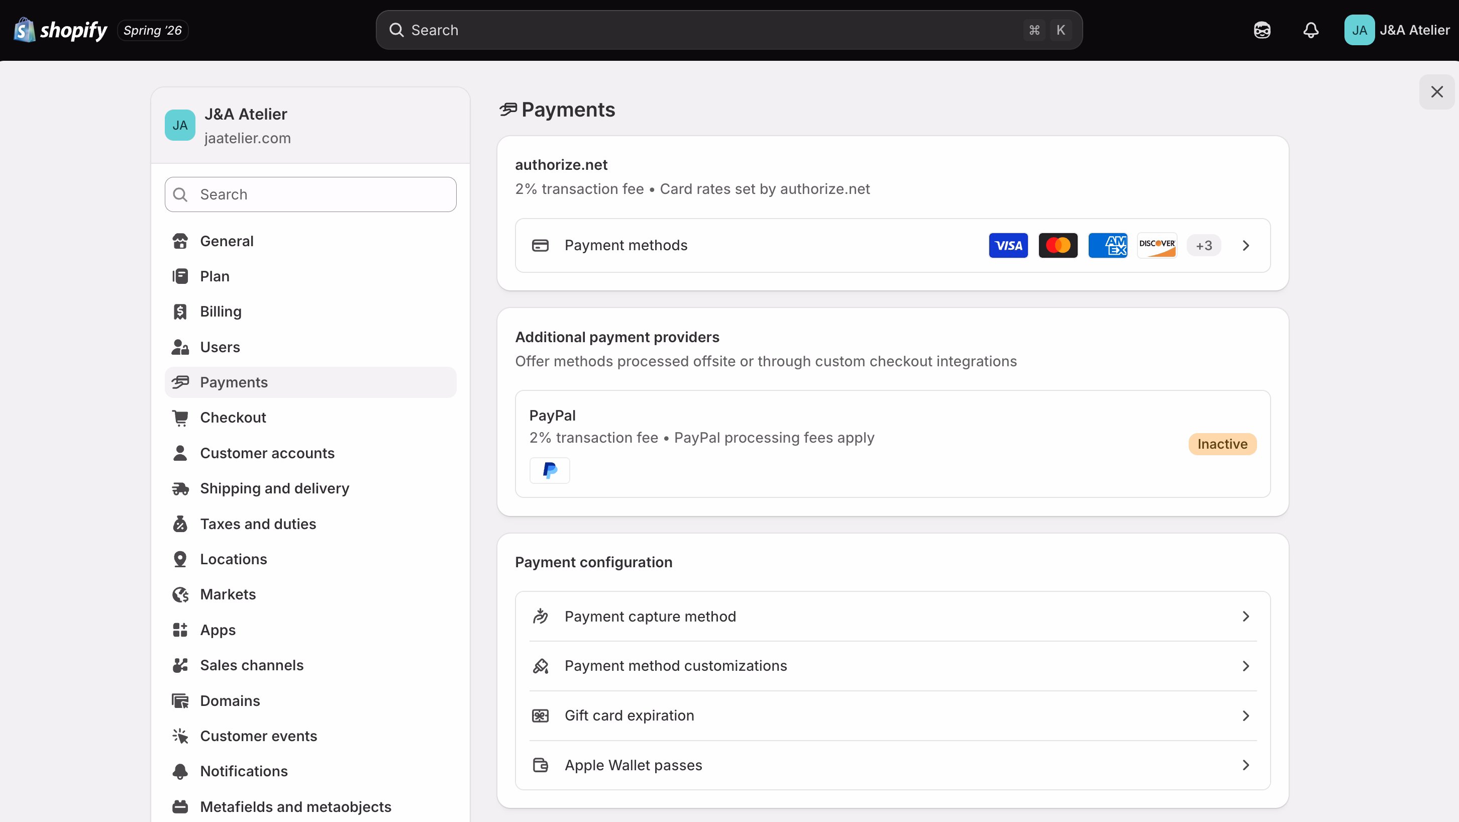1459x822 pixels.
Task: Click the Users people icon
Action: [x=180, y=347]
